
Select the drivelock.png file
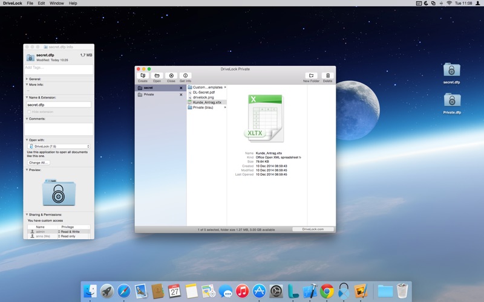207,97
